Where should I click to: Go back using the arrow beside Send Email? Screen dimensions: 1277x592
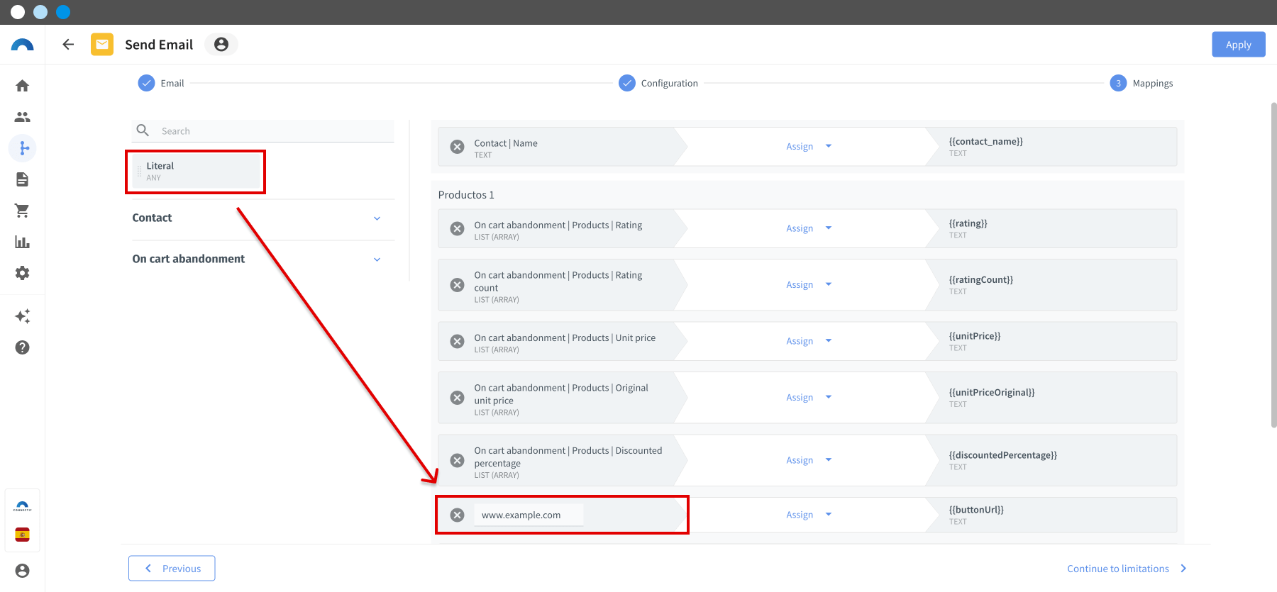[68, 45]
